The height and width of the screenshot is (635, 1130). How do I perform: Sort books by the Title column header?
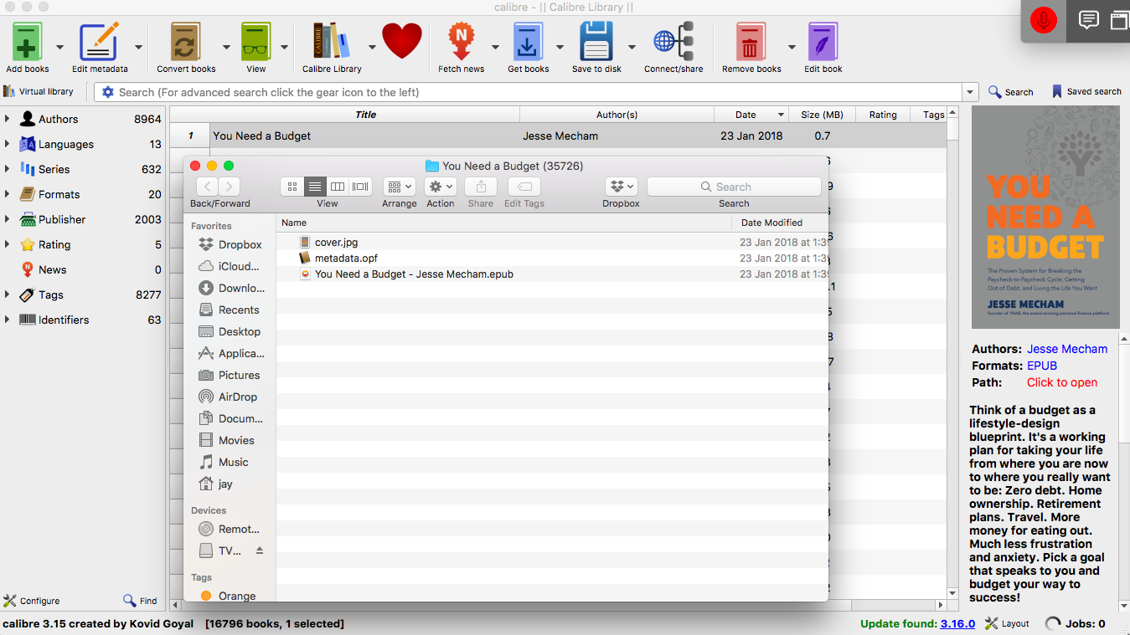click(365, 115)
